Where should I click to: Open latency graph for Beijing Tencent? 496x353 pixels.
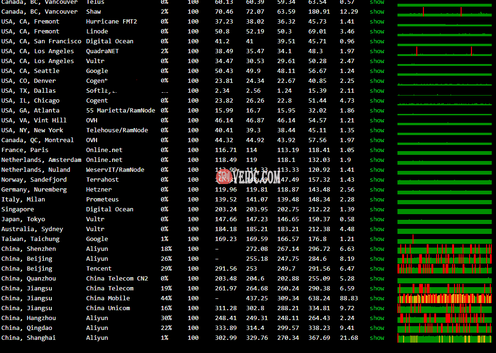pos(445,269)
